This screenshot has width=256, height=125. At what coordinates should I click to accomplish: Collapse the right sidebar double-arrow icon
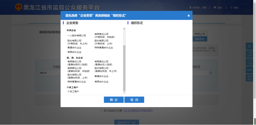[x=249, y=46]
